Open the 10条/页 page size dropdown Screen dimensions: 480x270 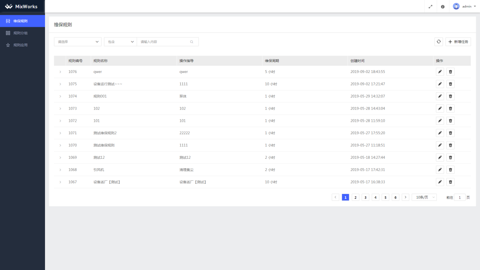(424, 197)
